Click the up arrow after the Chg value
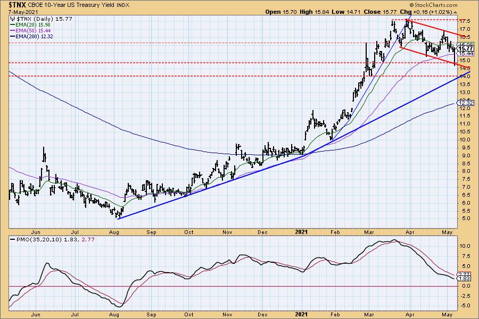Viewport: 479px width, 319px height. point(456,12)
